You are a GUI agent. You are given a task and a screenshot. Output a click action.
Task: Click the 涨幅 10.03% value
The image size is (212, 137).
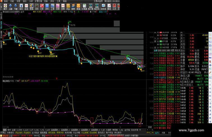coord(190,57)
